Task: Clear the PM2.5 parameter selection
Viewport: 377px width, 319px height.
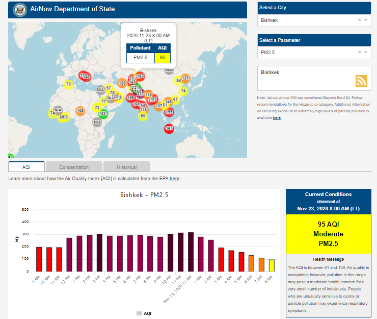Action: click(x=359, y=52)
